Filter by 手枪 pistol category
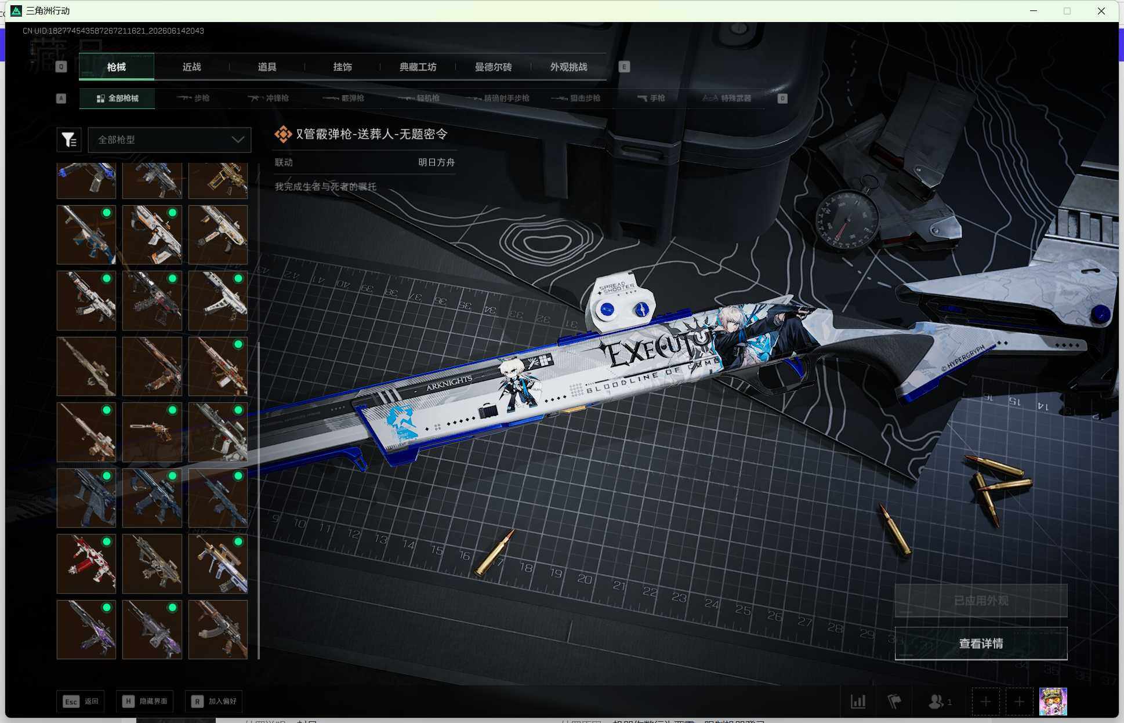This screenshot has height=723, width=1124. (651, 99)
